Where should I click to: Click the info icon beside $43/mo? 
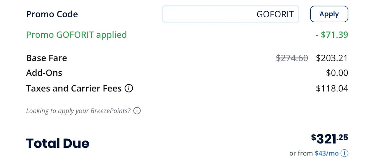click(344, 153)
